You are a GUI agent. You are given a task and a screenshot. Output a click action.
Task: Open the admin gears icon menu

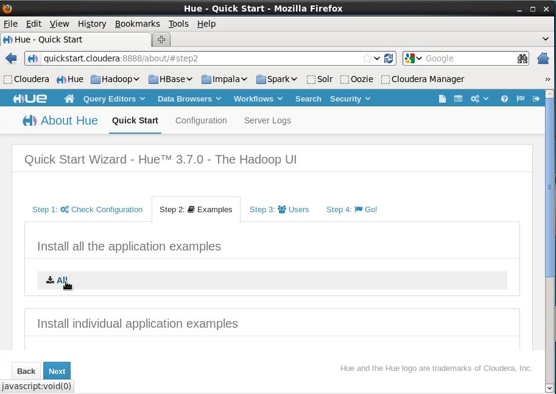[x=479, y=98]
